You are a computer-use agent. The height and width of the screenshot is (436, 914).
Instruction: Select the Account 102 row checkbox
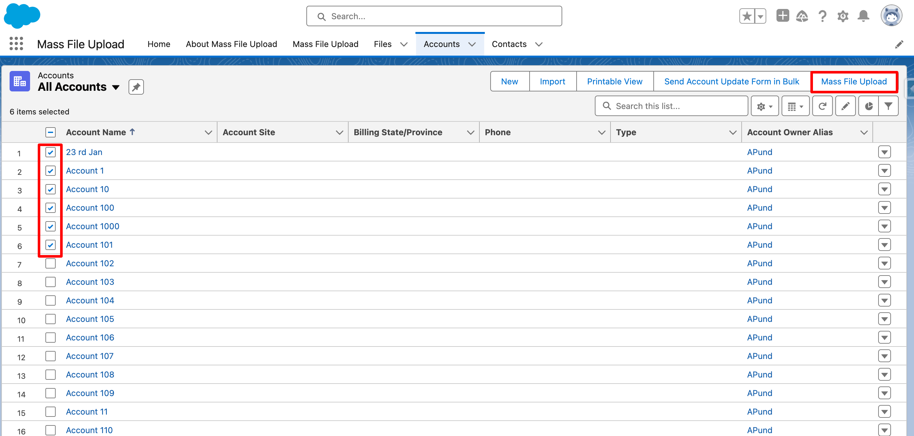click(x=51, y=264)
